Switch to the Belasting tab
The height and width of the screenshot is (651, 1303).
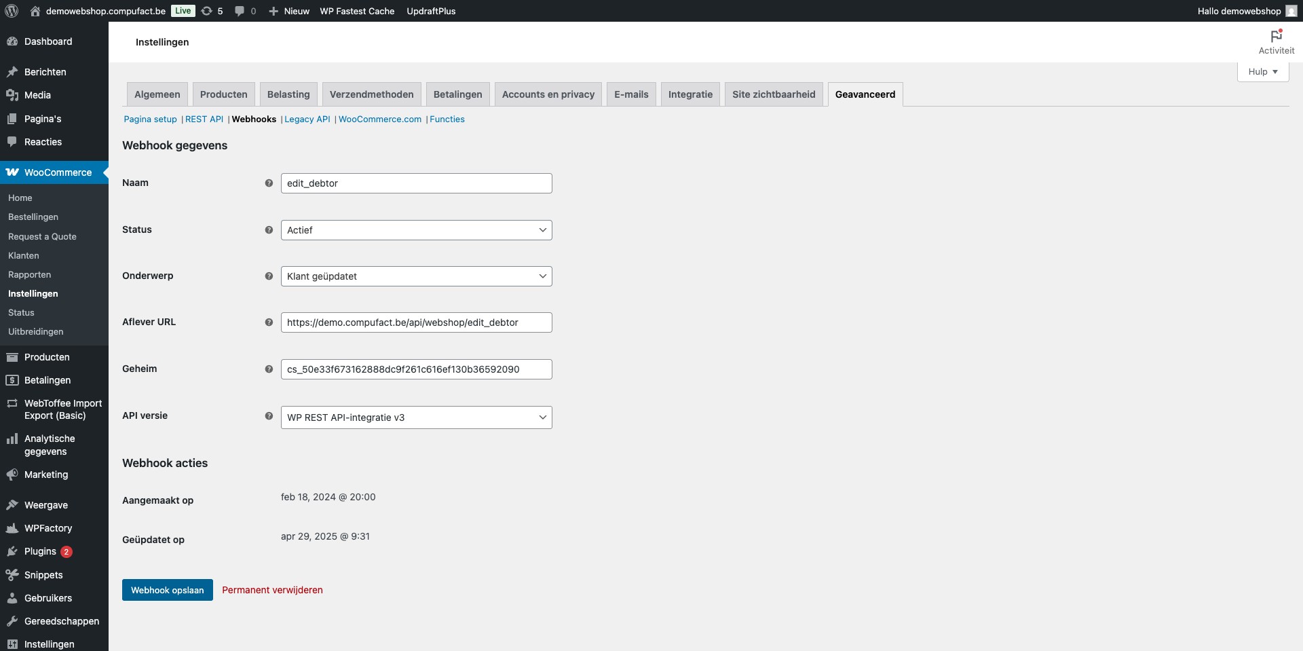pos(288,94)
